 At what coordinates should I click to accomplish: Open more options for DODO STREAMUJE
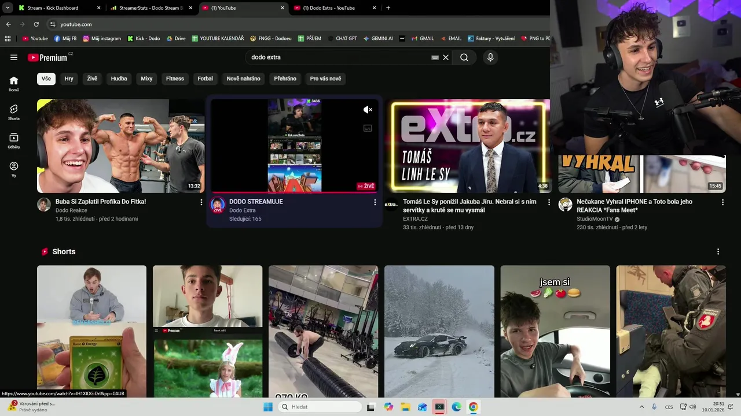pyautogui.click(x=375, y=202)
